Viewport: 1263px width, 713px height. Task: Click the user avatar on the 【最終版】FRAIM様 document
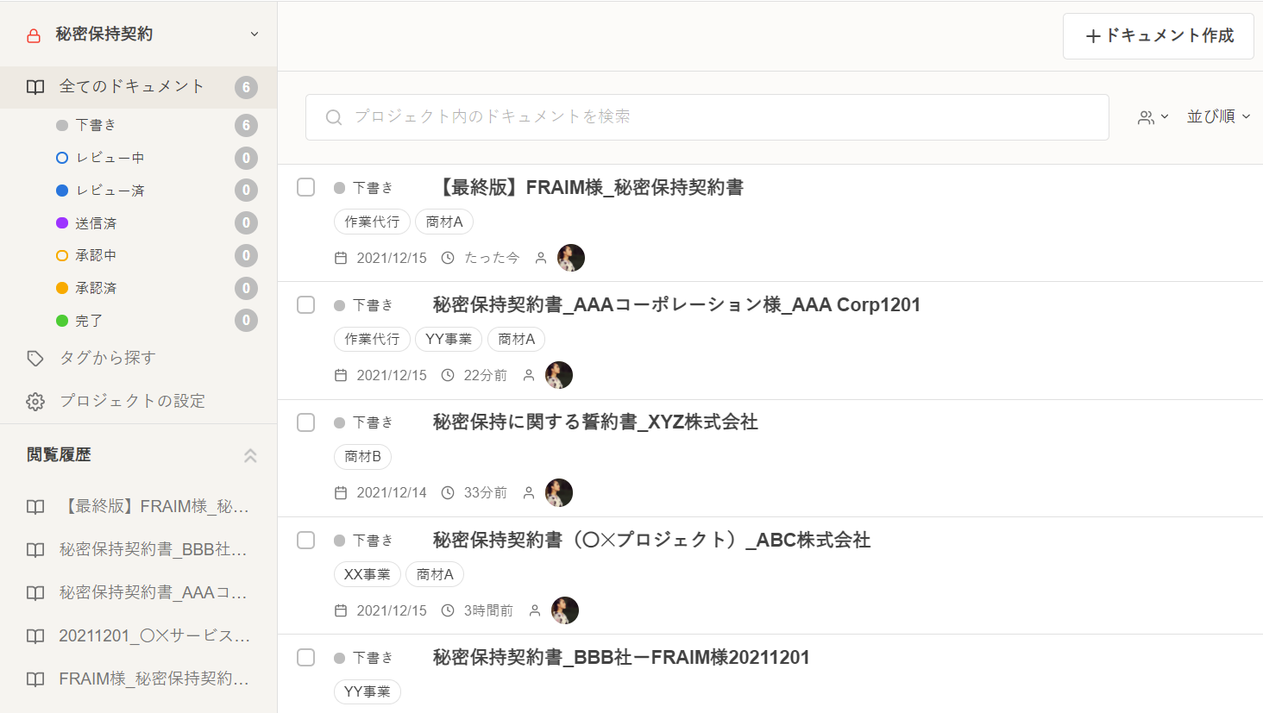570,258
